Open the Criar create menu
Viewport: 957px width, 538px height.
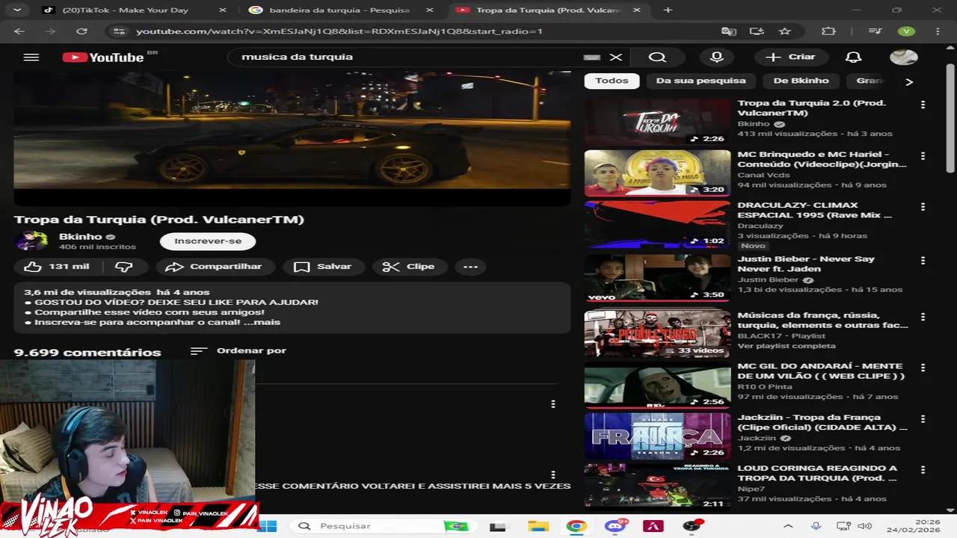[791, 57]
